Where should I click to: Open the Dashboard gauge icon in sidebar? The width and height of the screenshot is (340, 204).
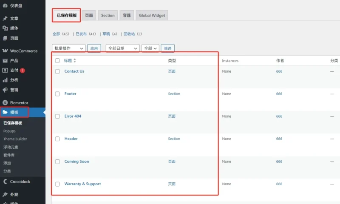(5, 6)
